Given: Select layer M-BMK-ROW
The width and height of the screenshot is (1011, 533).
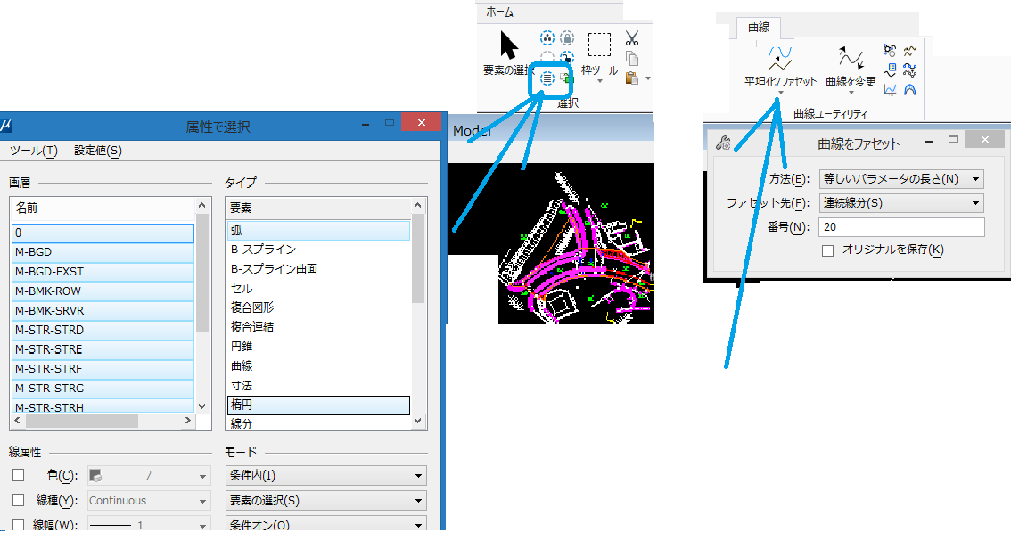Looking at the screenshot, I should [103, 291].
